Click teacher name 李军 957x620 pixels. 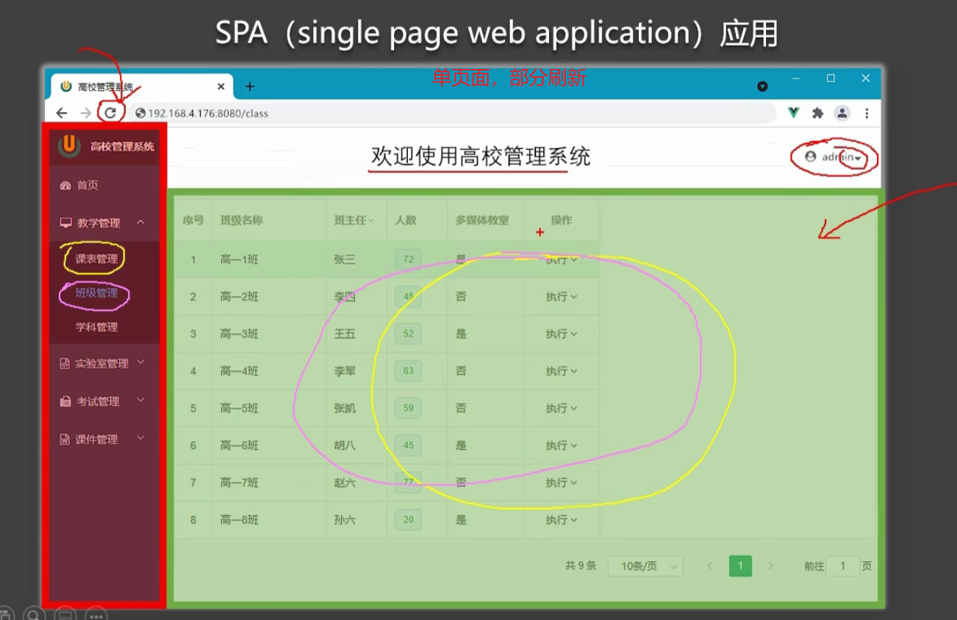(x=345, y=371)
